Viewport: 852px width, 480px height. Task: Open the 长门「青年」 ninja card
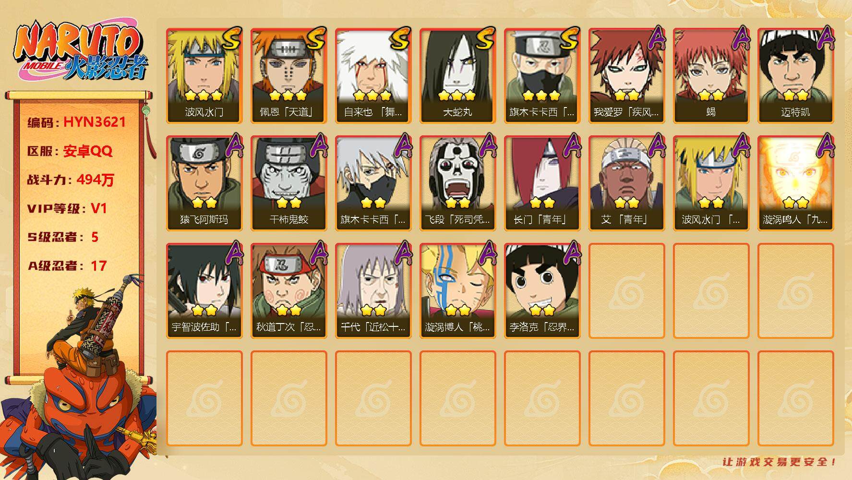click(542, 183)
